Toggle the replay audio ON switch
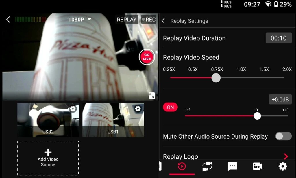The width and height of the screenshot is (296, 178). coord(170,107)
